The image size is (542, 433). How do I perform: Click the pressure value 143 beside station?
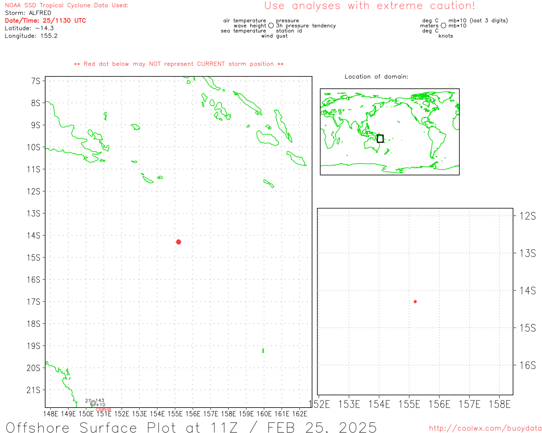click(x=100, y=400)
